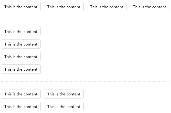Choose the third content button in top row
This screenshot has width=171, height=113.
pyautogui.click(x=106, y=7)
